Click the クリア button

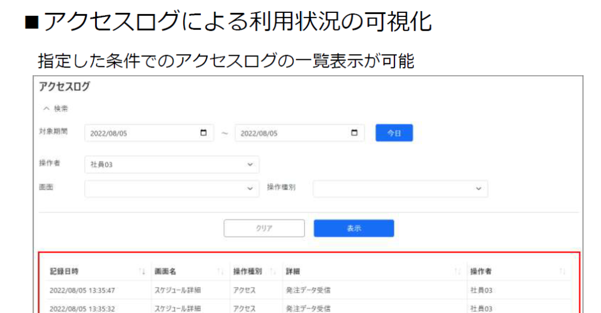pos(264,228)
